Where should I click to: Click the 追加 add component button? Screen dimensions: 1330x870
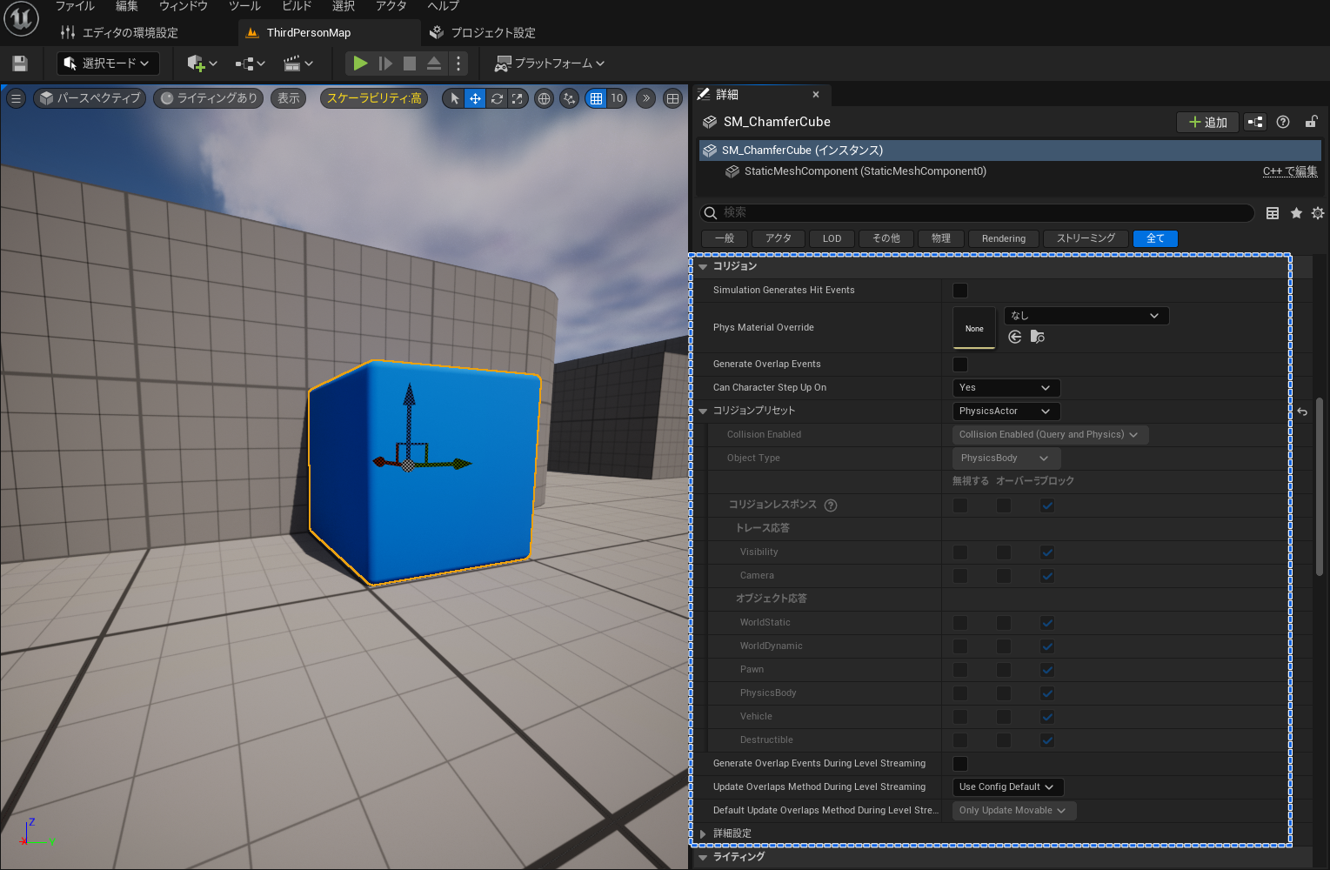point(1207,122)
